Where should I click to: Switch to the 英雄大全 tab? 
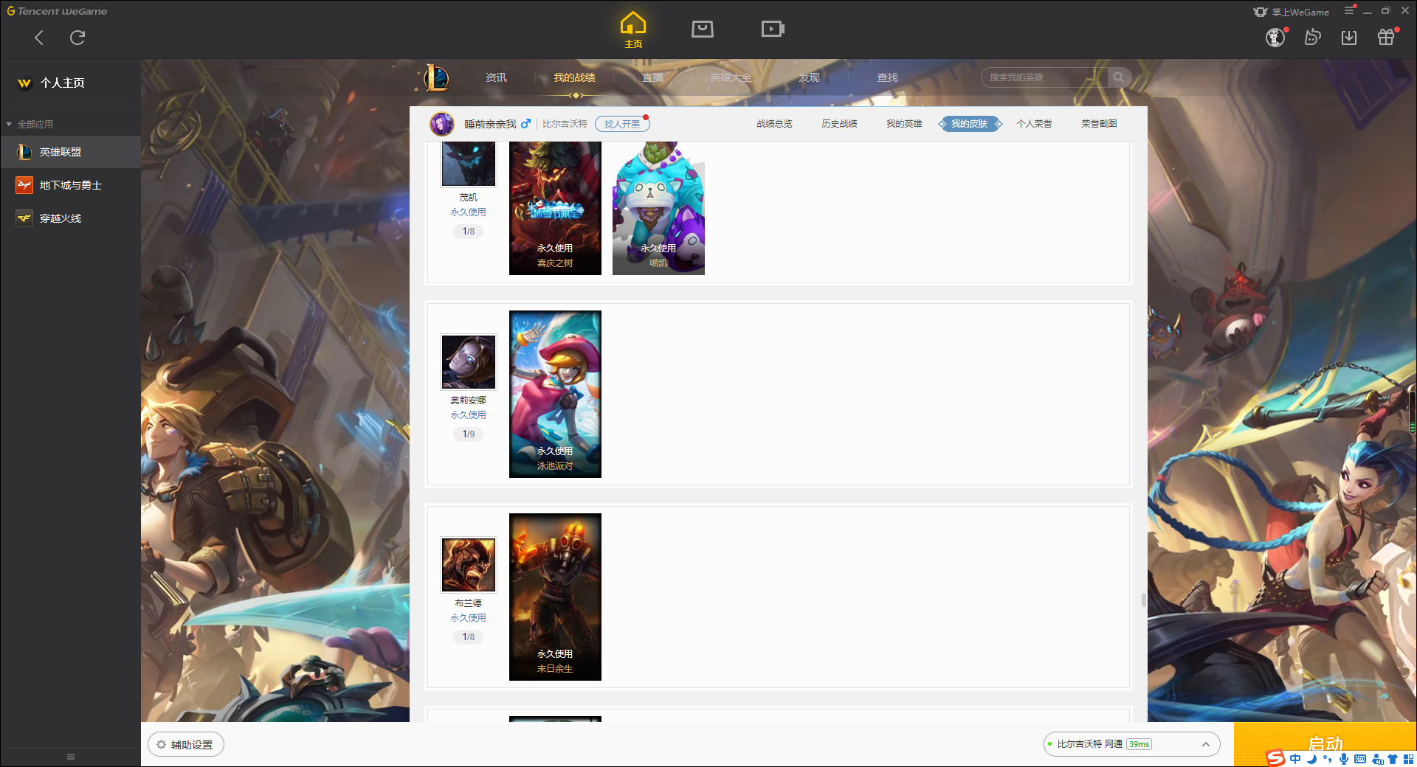(731, 77)
